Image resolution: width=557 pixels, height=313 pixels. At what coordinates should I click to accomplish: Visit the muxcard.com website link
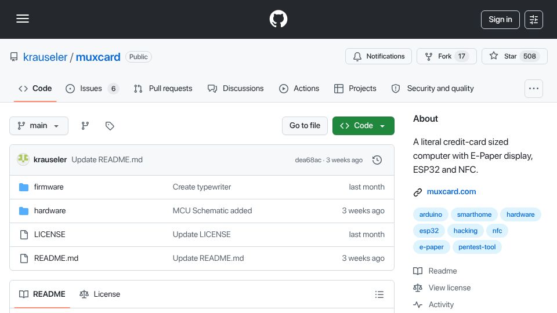point(451,192)
